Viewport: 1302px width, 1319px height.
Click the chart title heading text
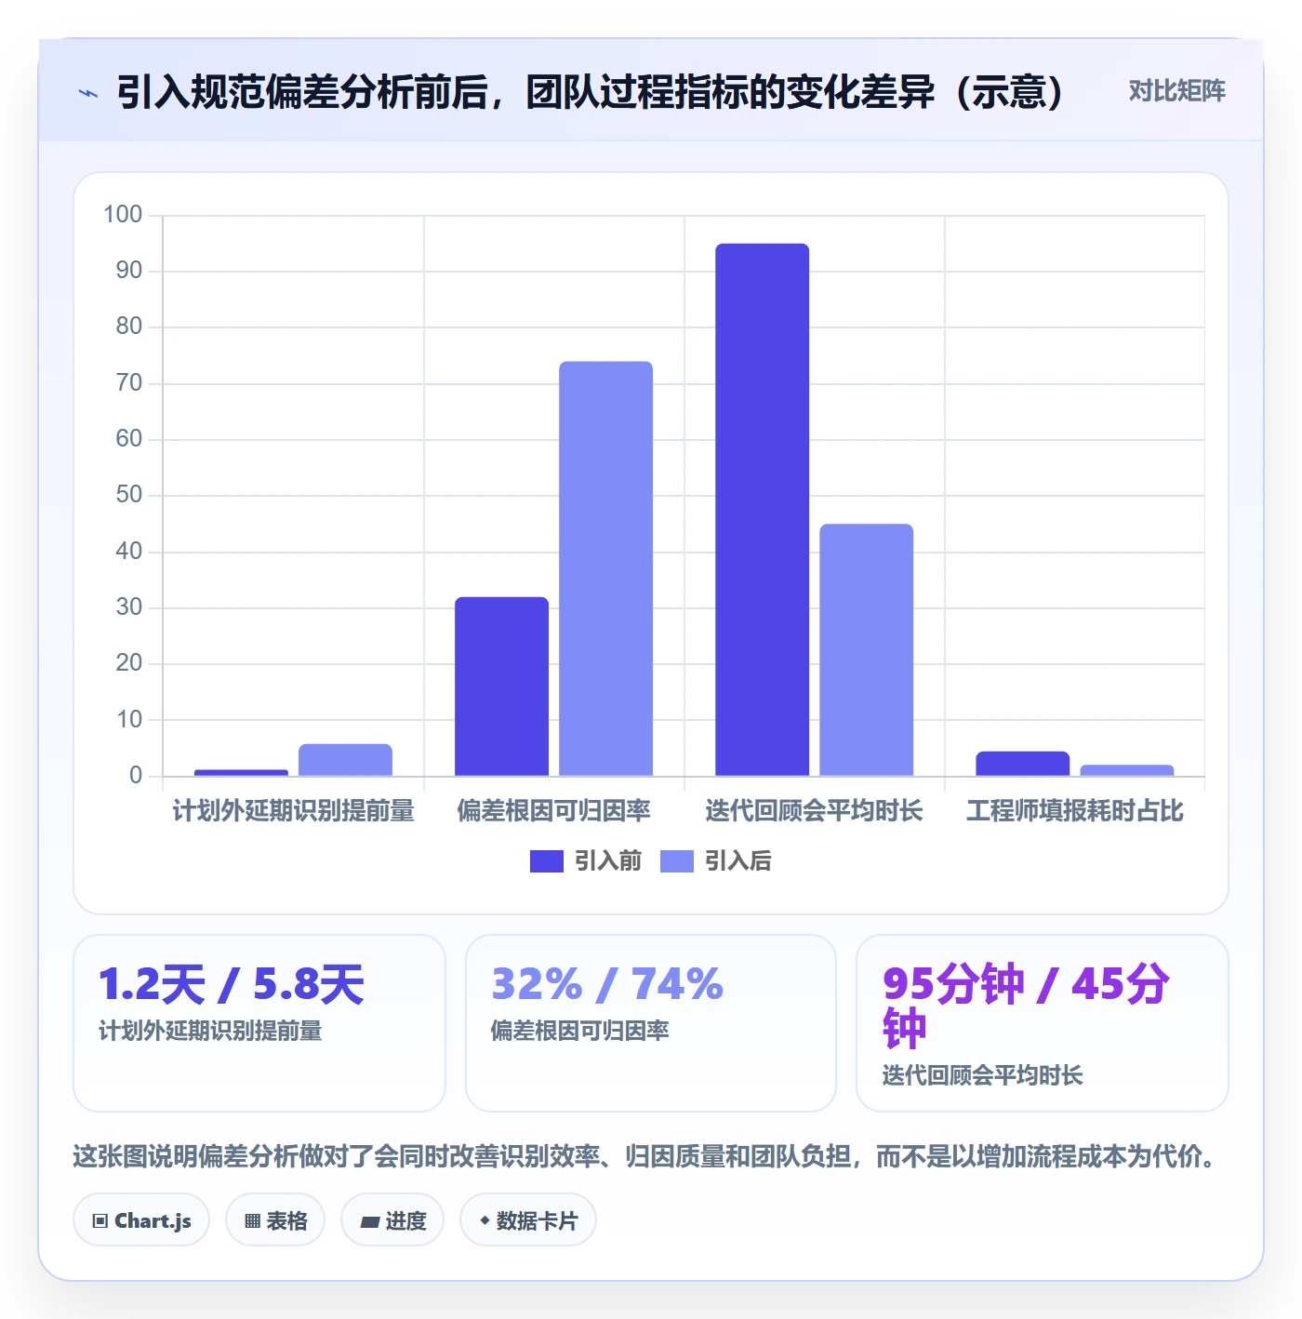590,92
